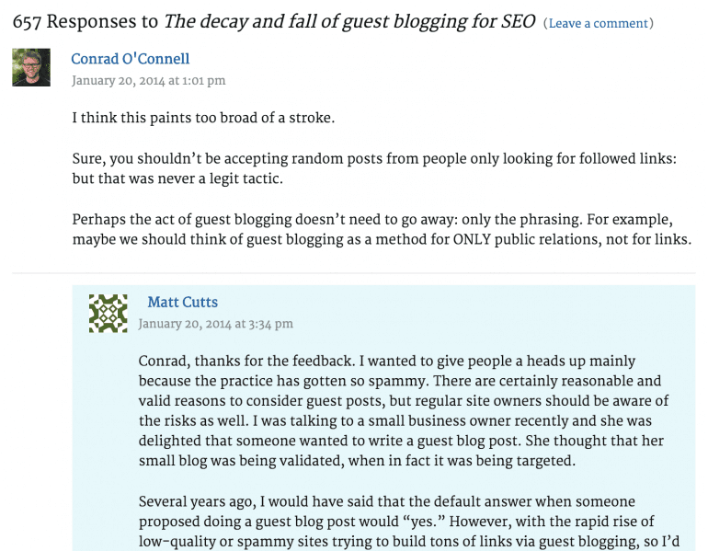Click Matt Cutts' green identicon avatar
Screen dimensions: 708x551
[x=108, y=314]
